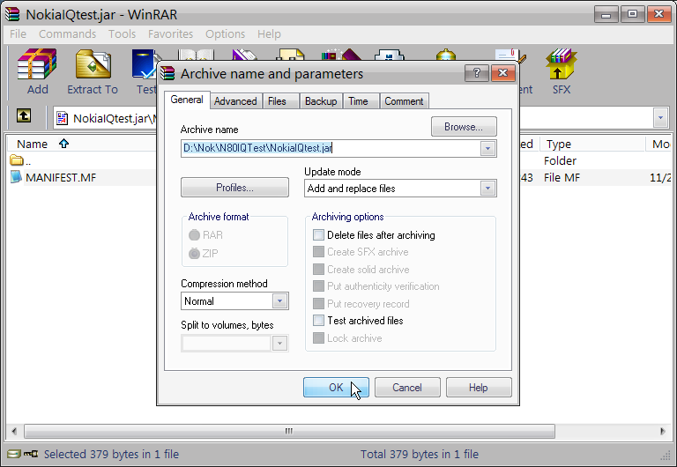This screenshot has width=677, height=467.
Task: Open the Tools menu
Action: (x=122, y=33)
